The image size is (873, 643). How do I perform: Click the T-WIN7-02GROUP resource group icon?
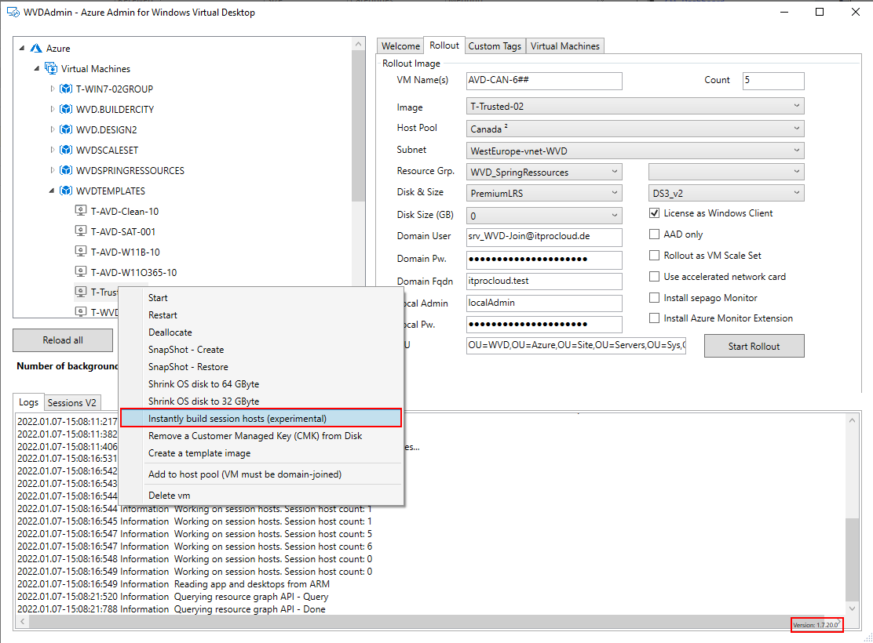click(66, 89)
